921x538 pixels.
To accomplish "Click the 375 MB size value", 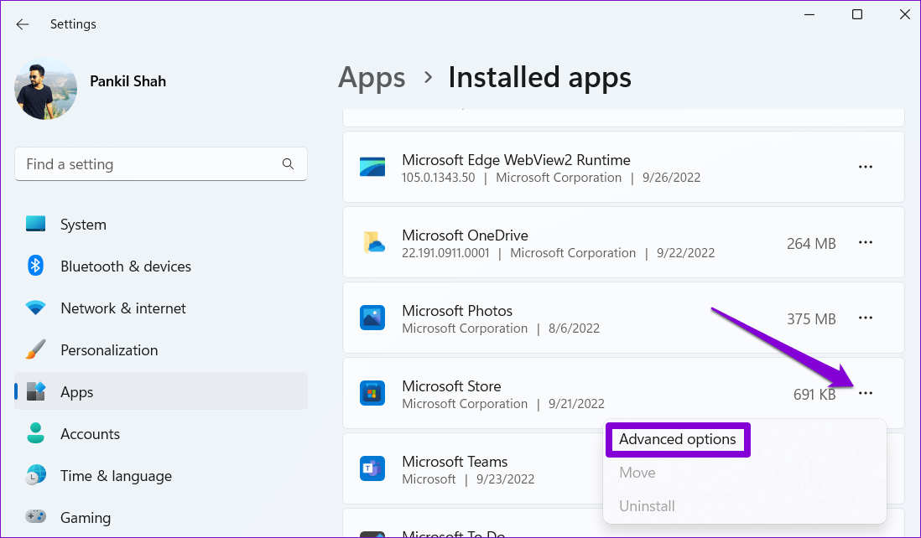I will (x=811, y=319).
